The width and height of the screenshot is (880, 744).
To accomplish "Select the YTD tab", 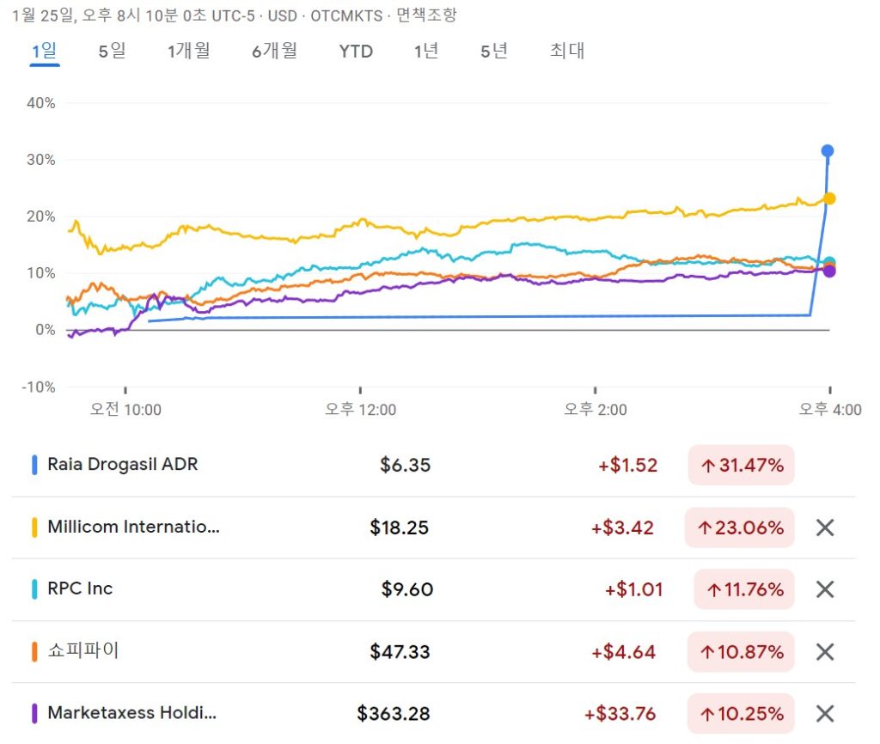I will pyautogui.click(x=356, y=52).
